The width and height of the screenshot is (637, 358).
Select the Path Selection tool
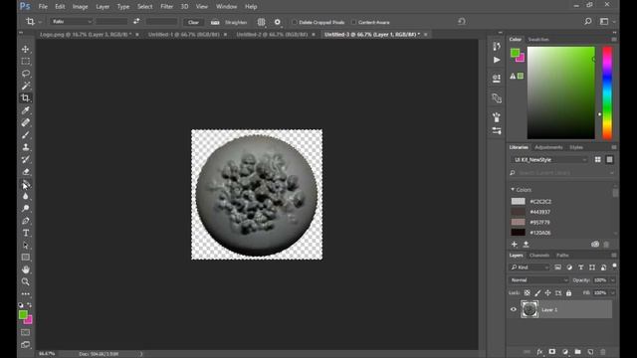click(26, 246)
